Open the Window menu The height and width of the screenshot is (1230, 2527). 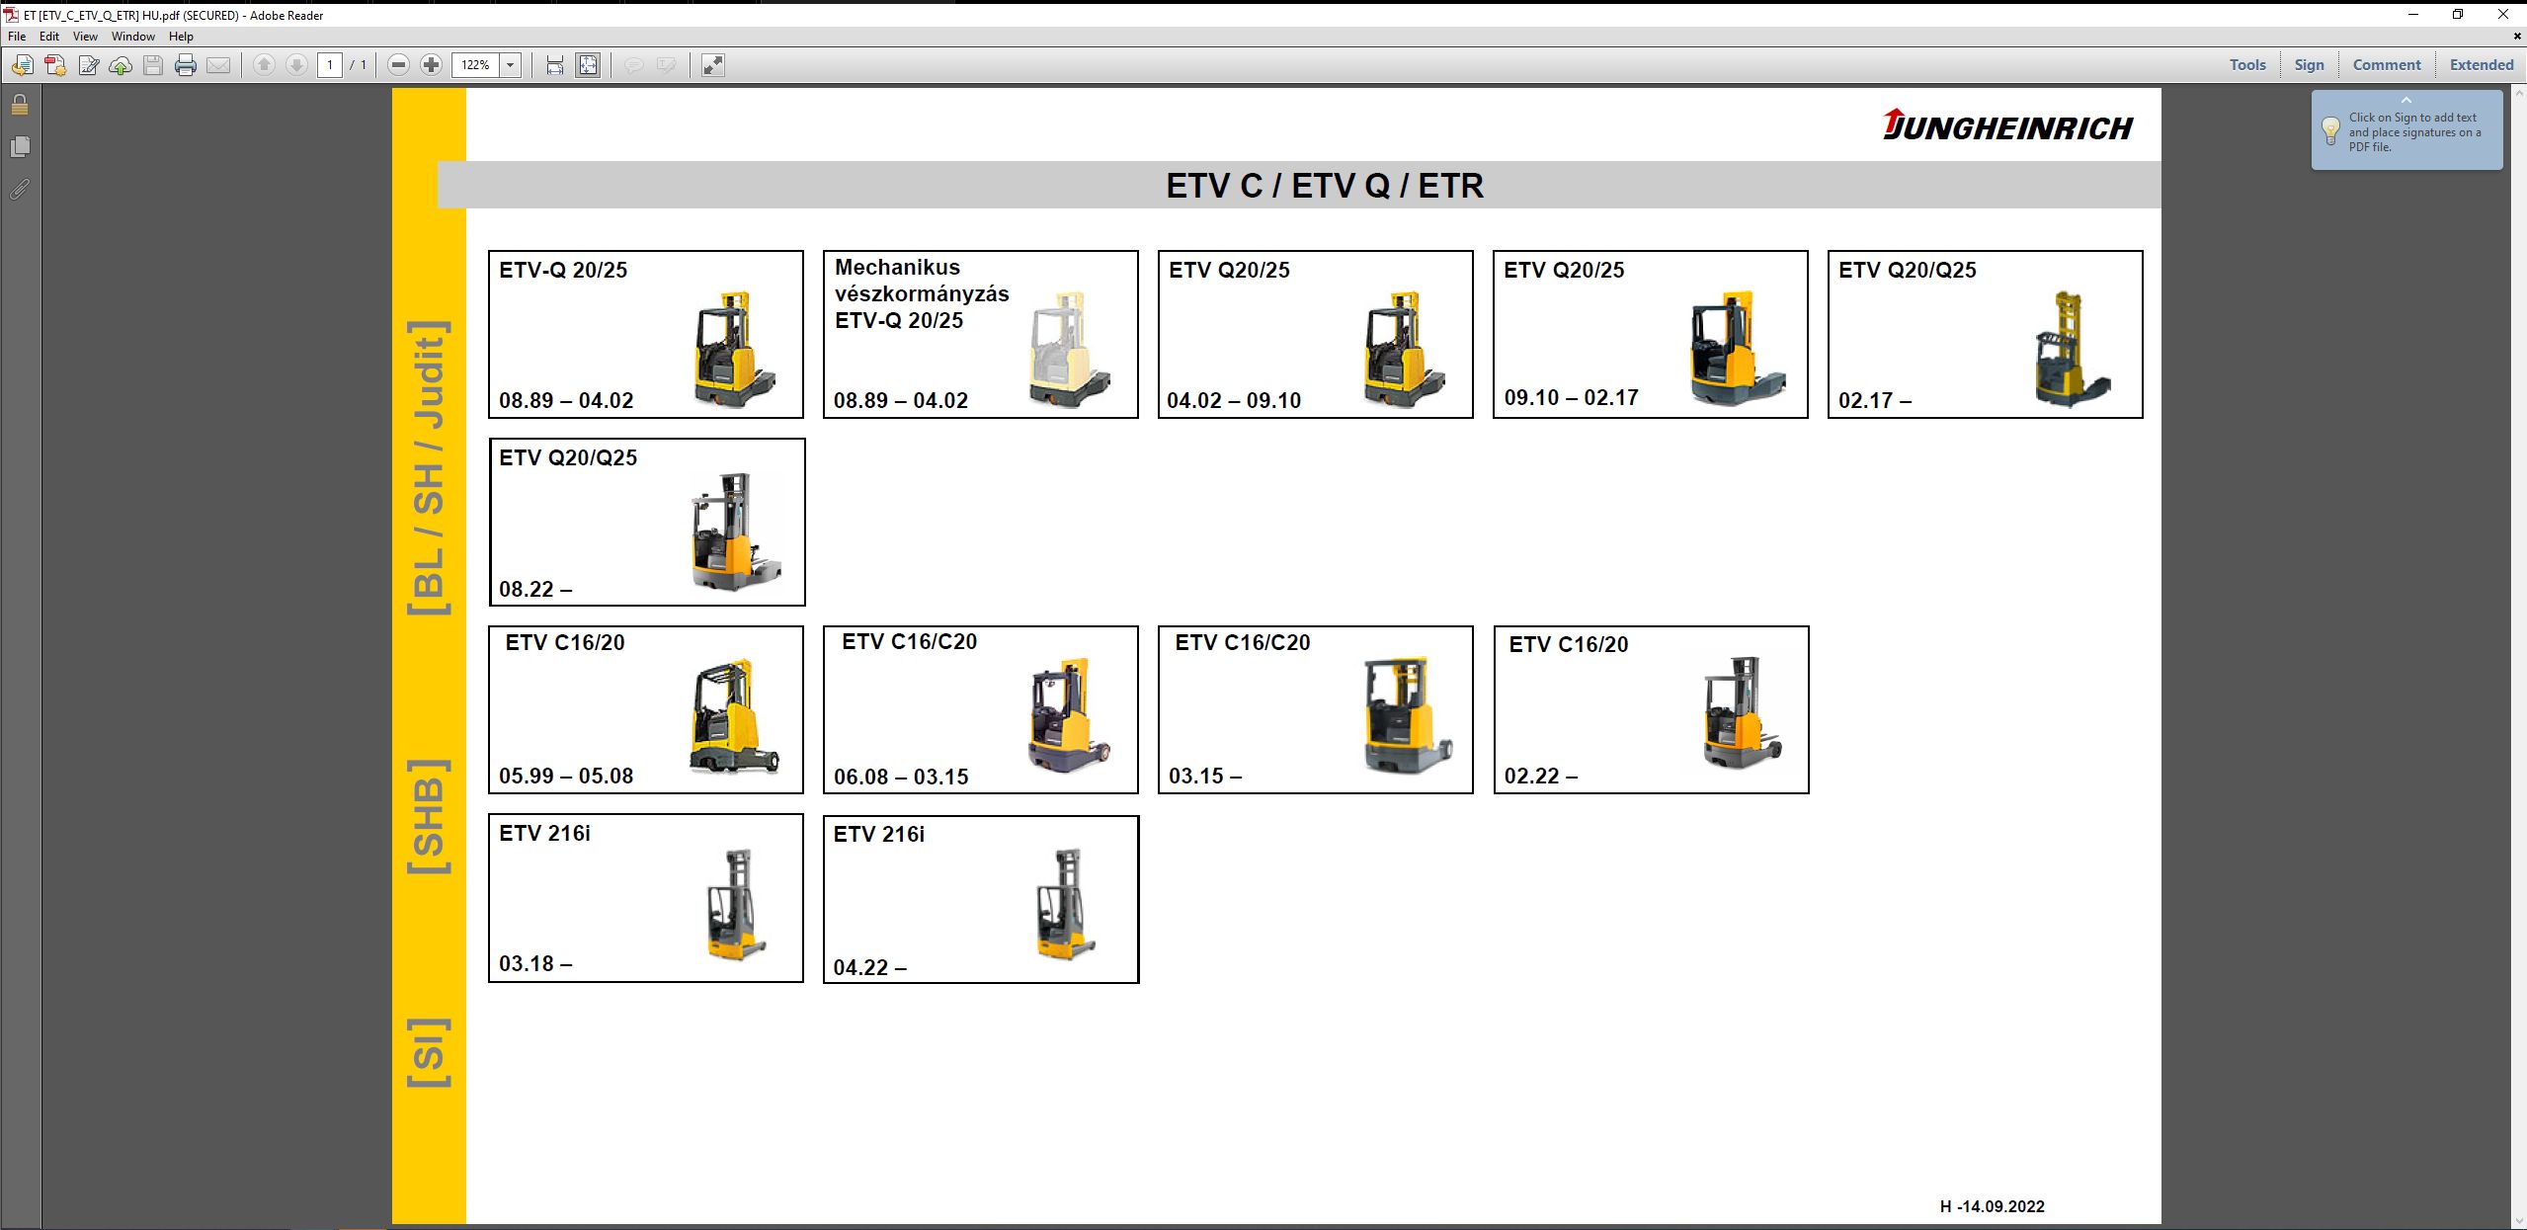coord(133,37)
